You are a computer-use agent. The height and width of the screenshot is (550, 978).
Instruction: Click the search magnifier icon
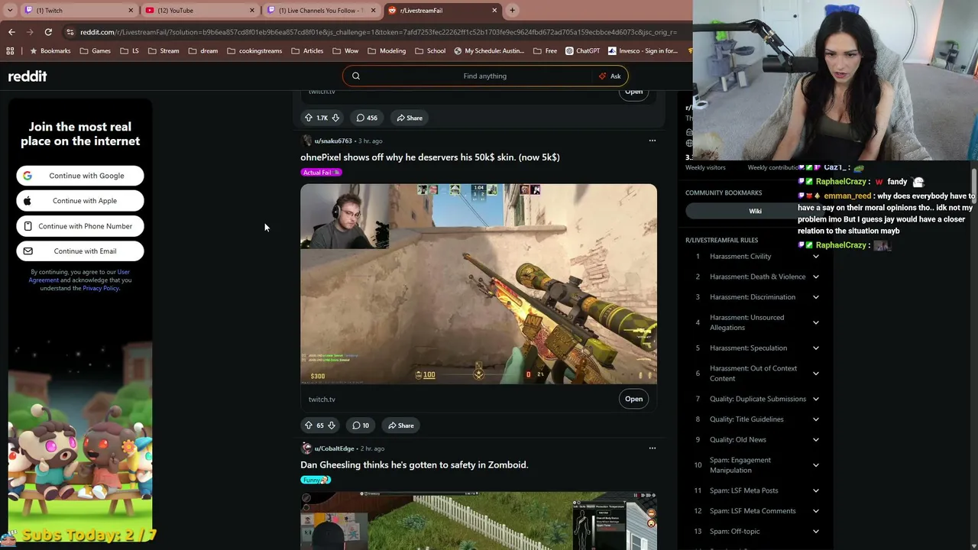point(356,76)
